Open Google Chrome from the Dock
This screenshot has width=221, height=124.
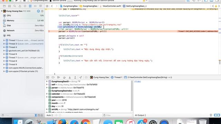click(x=85, y=122)
